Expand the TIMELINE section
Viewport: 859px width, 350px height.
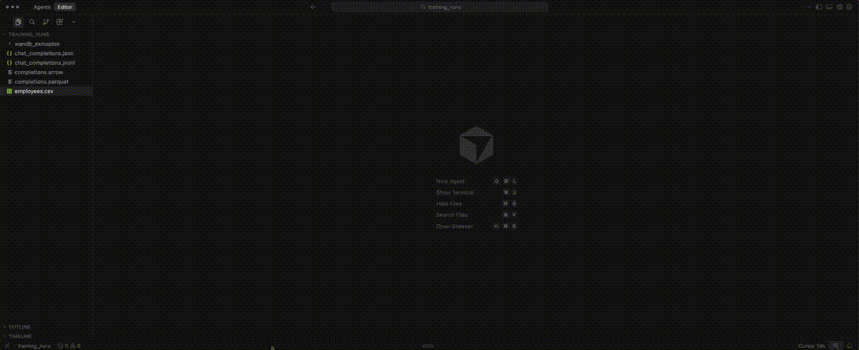(x=47, y=336)
